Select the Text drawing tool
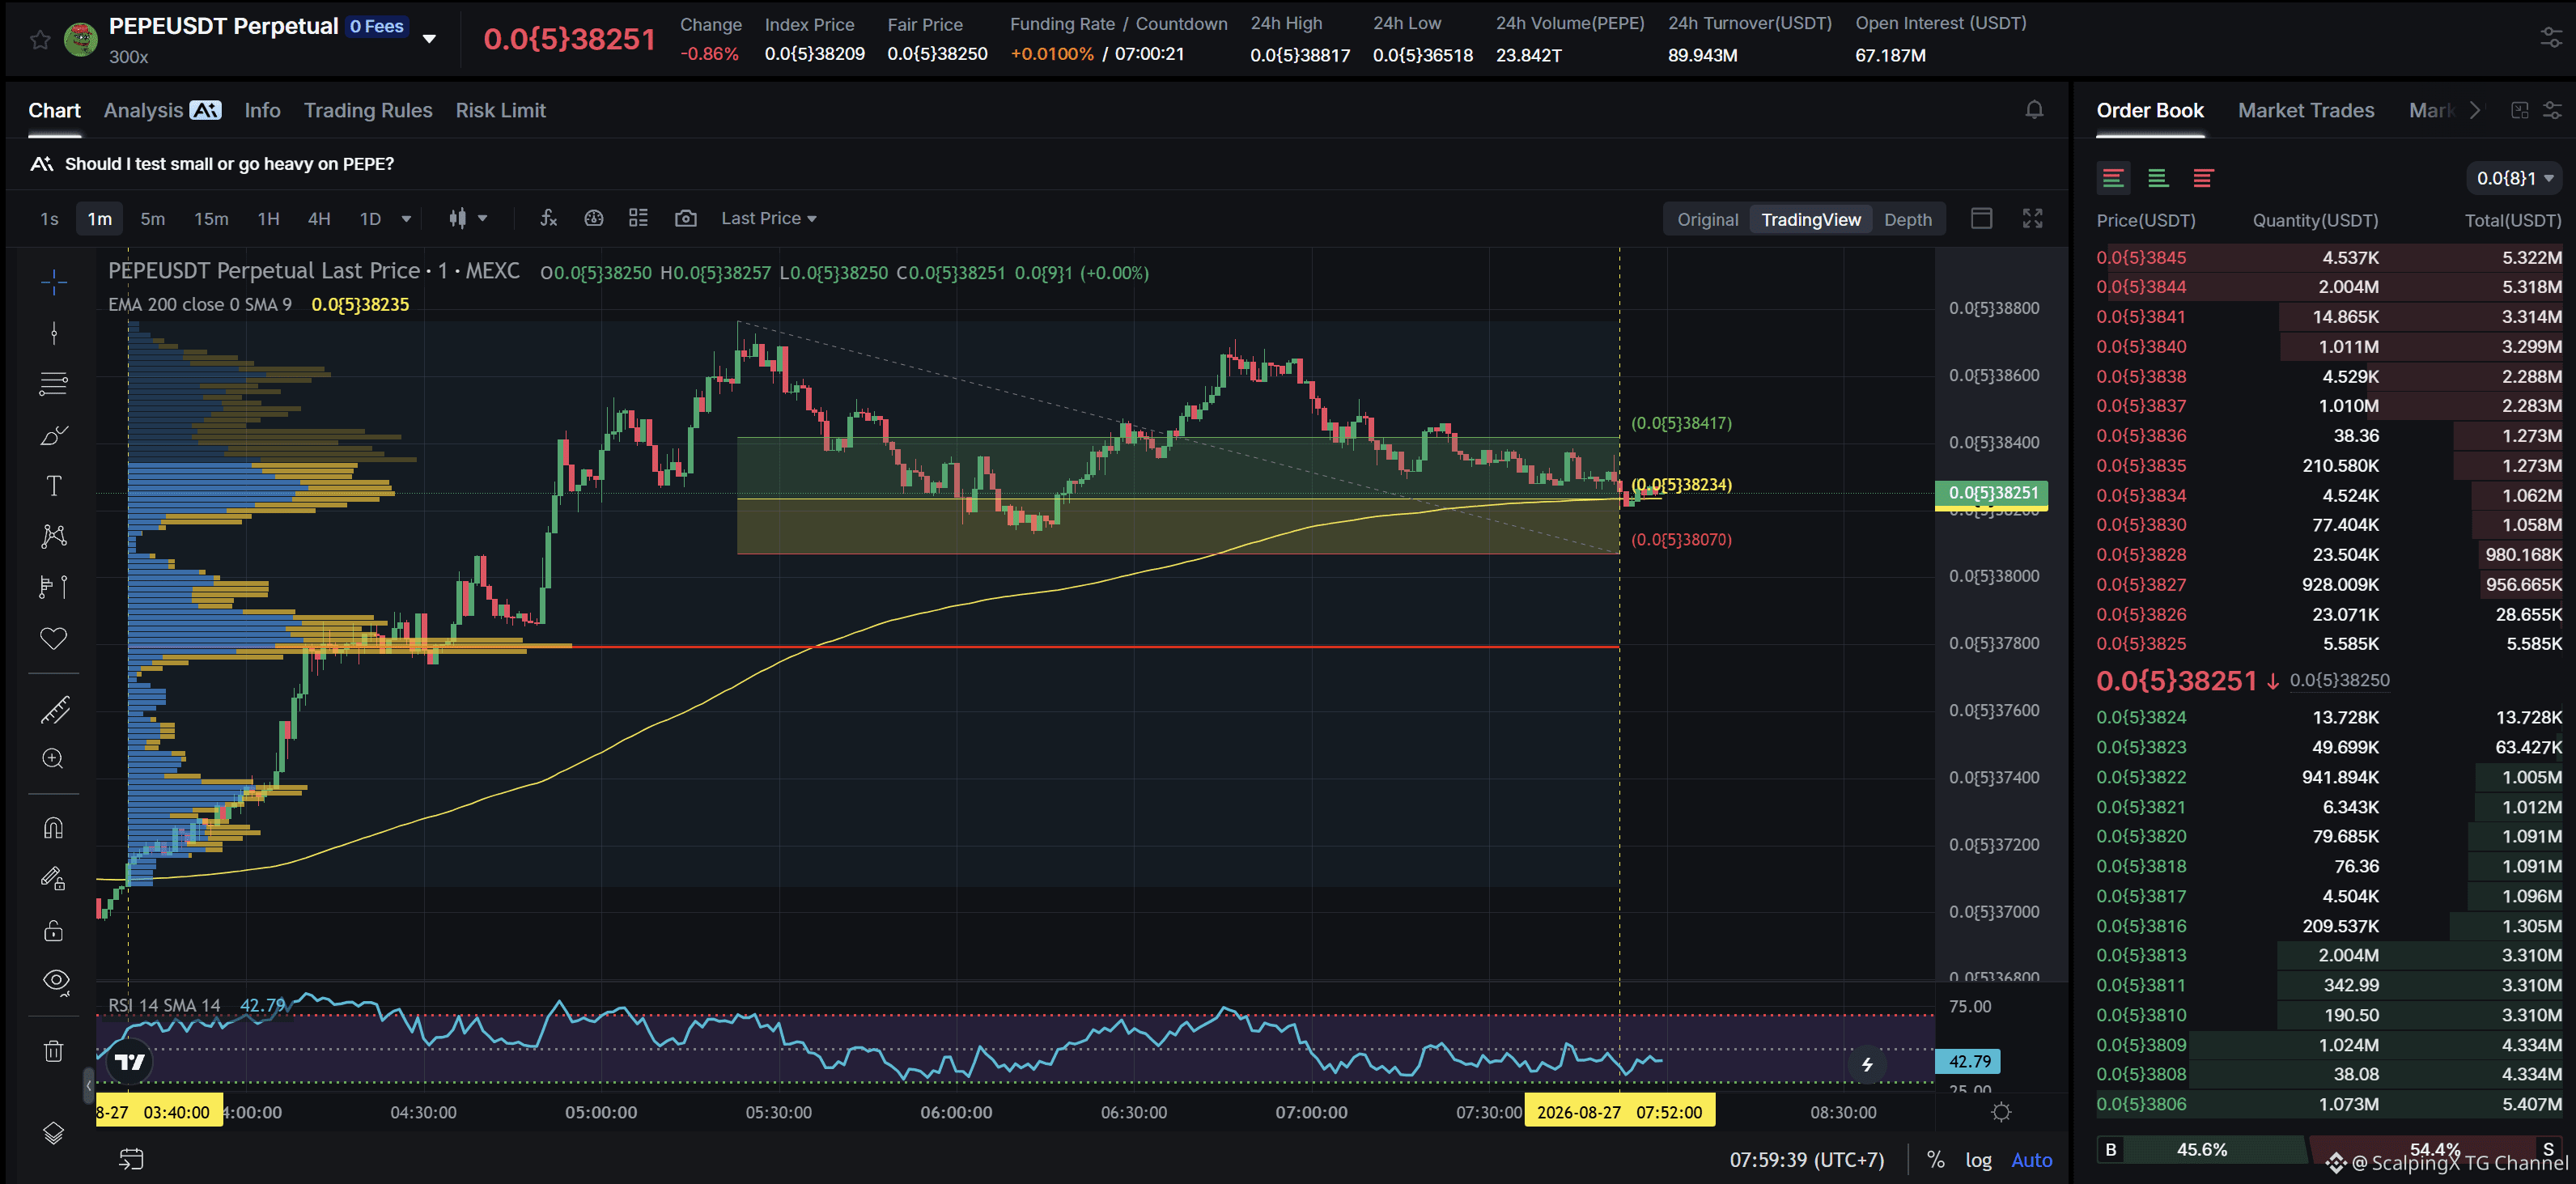2576x1184 pixels. 54,486
